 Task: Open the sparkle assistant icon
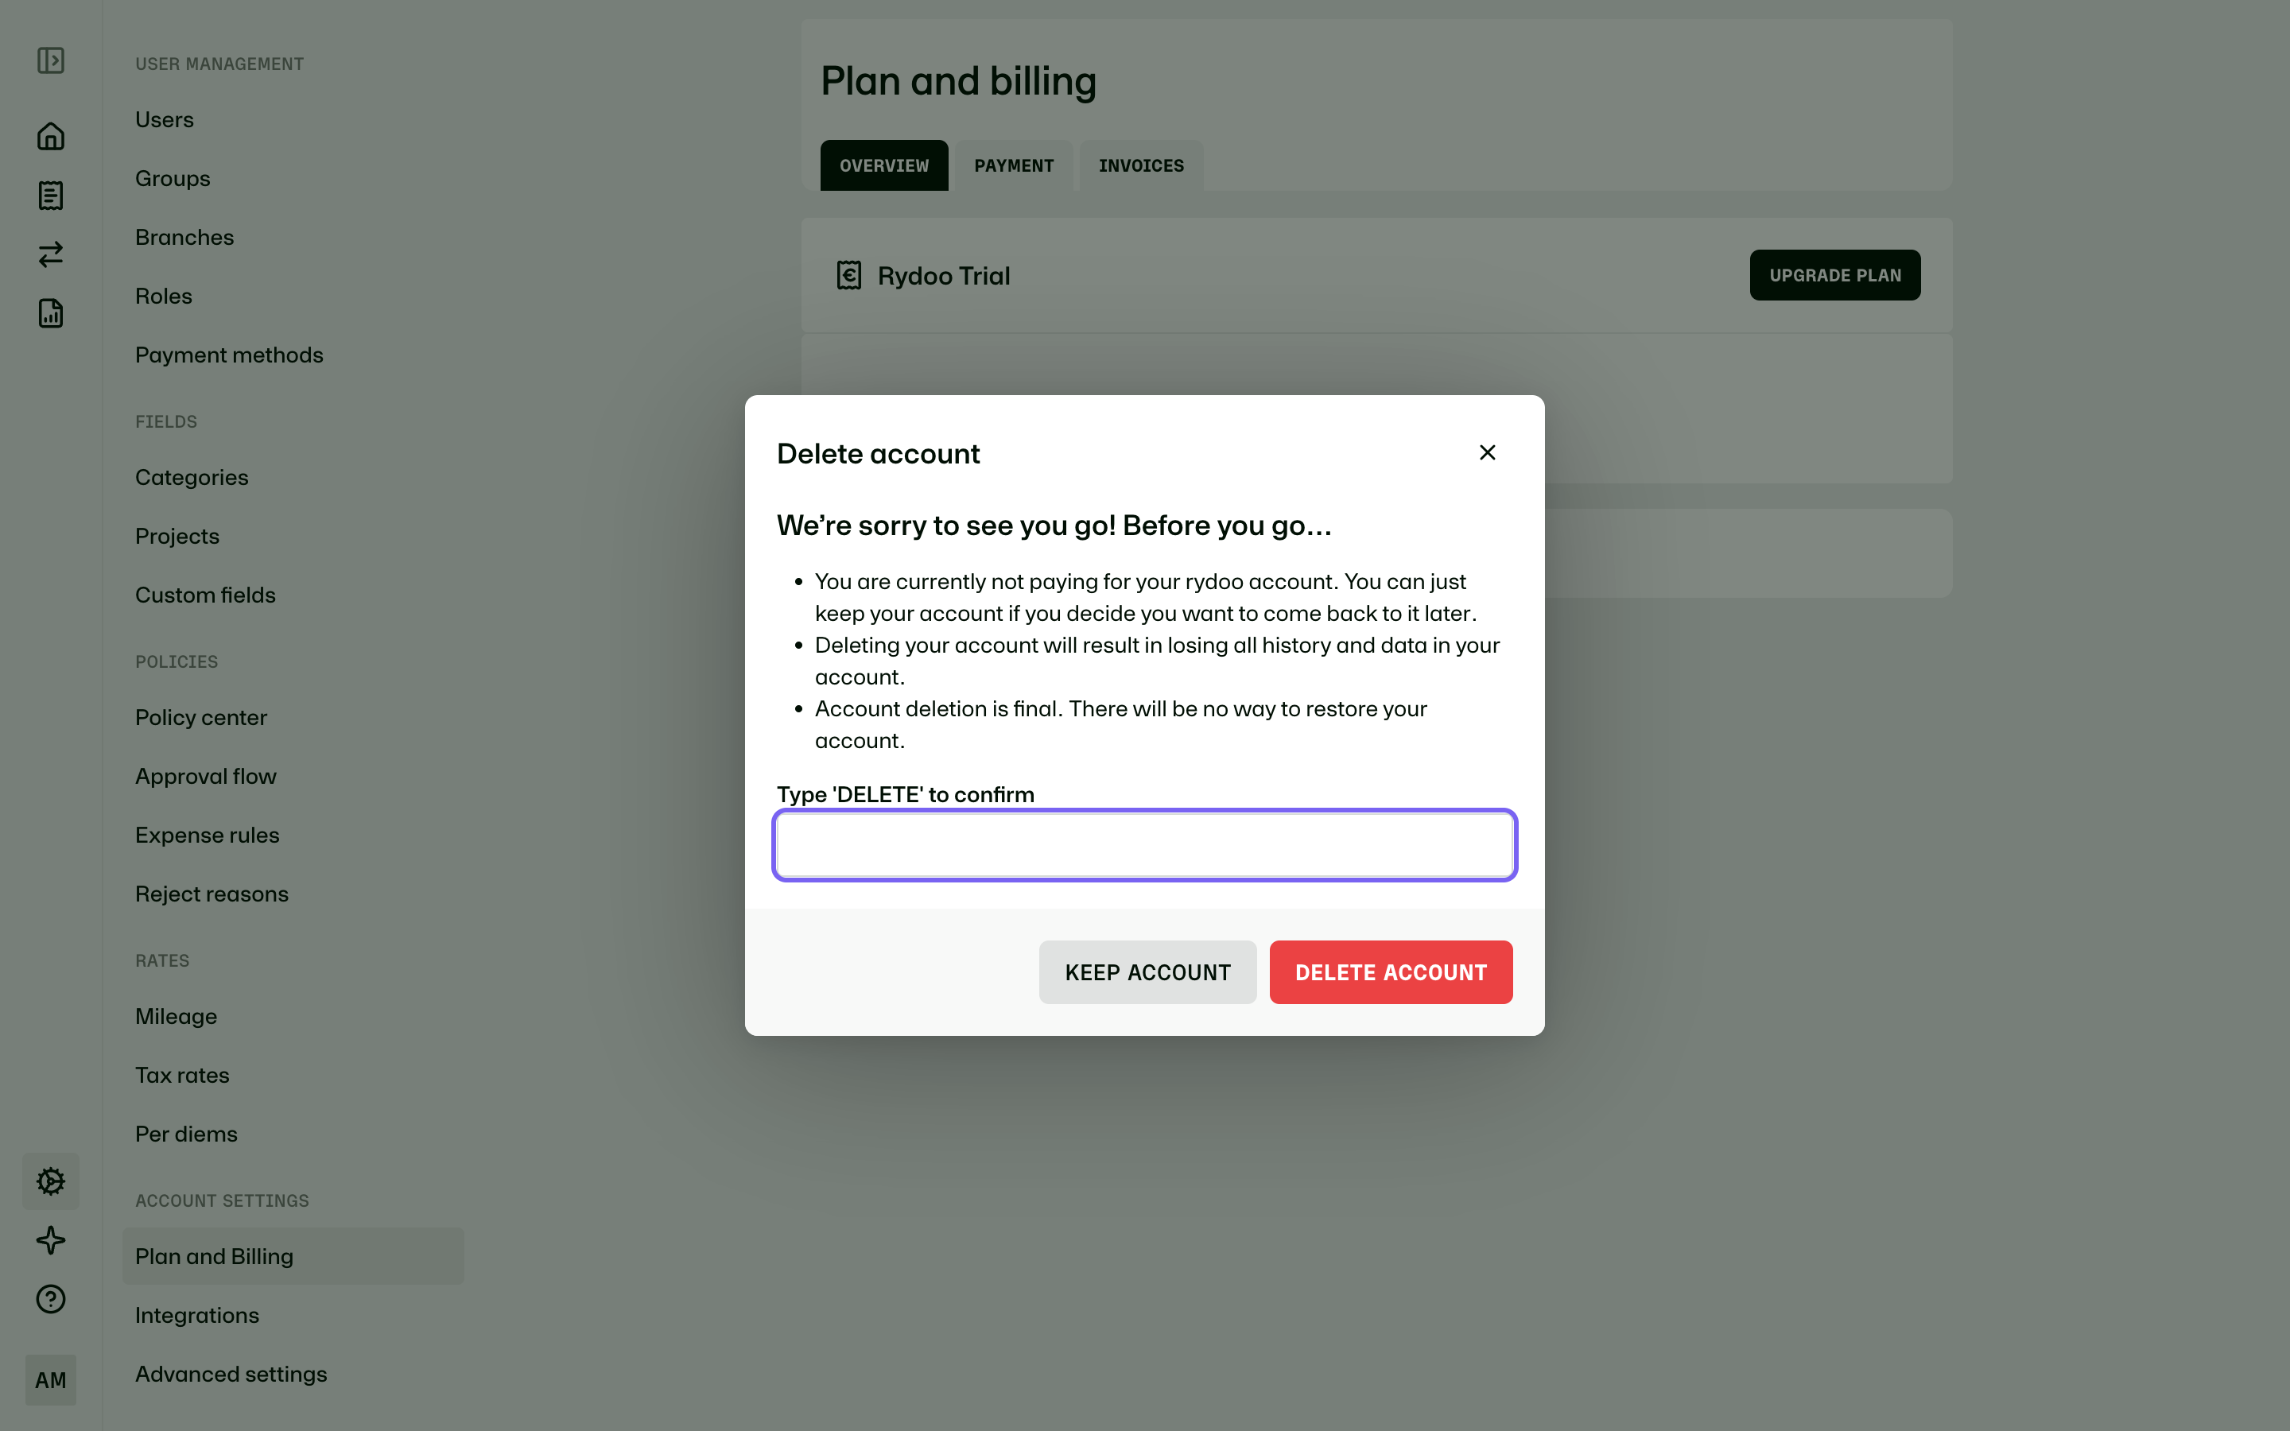pos(51,1240)
